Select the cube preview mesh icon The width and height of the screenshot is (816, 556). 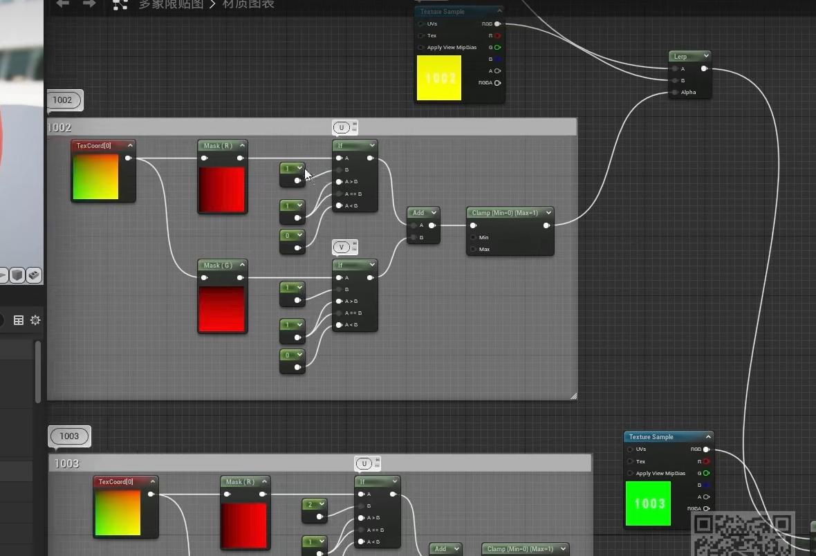pos(17,275)
